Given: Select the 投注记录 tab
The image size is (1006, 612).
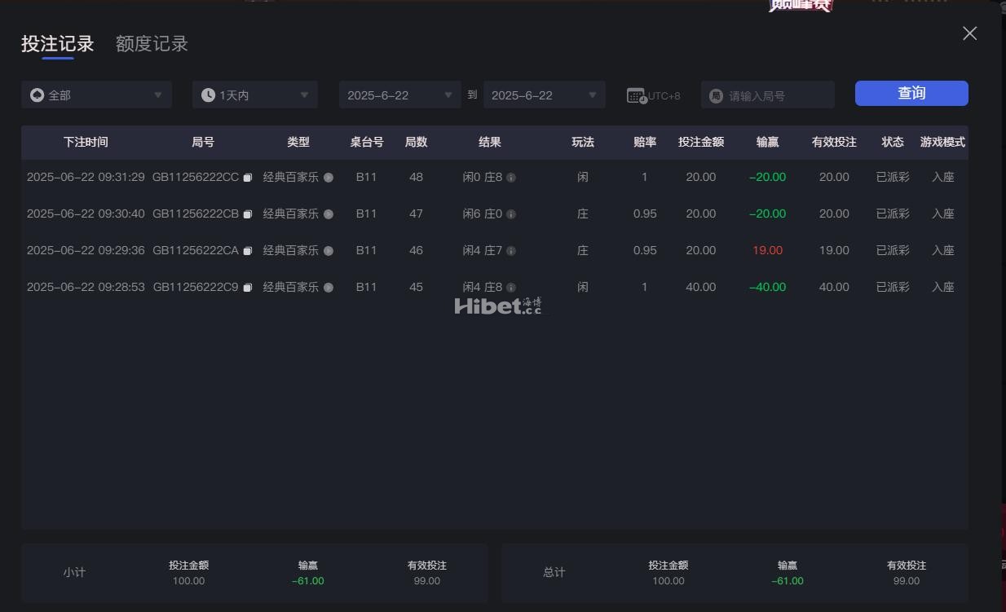Looking at the screenshot, I should point(57,44).
